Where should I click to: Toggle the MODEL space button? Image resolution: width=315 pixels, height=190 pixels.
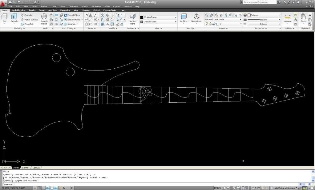pos(218,188)
